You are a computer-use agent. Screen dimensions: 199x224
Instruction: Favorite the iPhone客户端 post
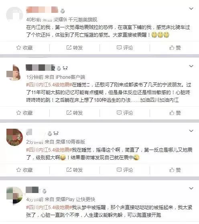(x=24, y=113)
